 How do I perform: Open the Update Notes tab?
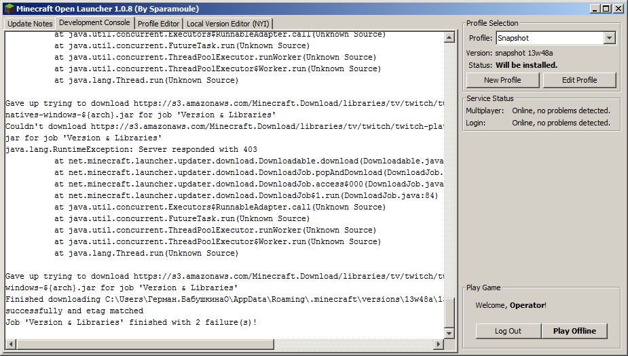[30, 24]
